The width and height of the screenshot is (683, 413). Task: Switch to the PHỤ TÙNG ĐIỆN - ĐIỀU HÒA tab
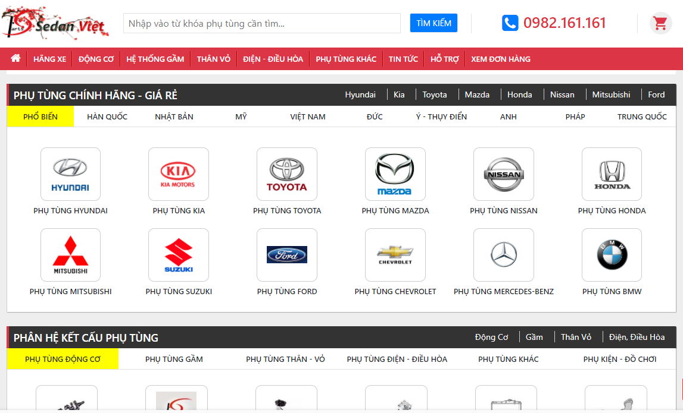(397, 359)
